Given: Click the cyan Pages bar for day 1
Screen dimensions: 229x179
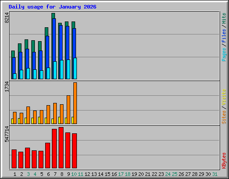Looking at the screenshot, I should [15, 76].
